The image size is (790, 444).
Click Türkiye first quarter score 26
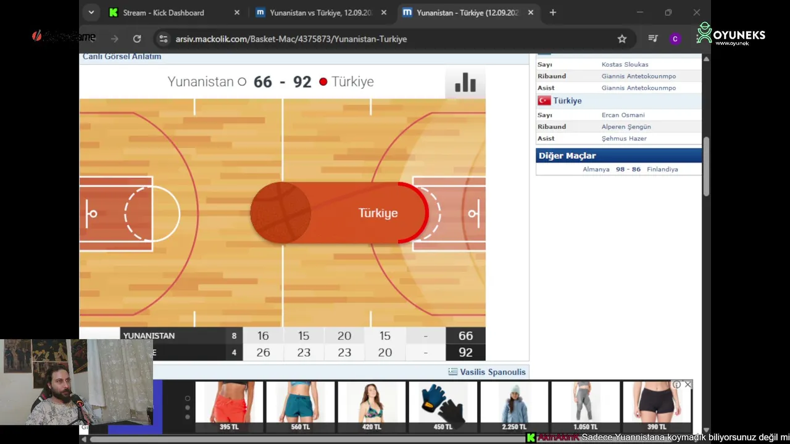[x=263, y=352]
